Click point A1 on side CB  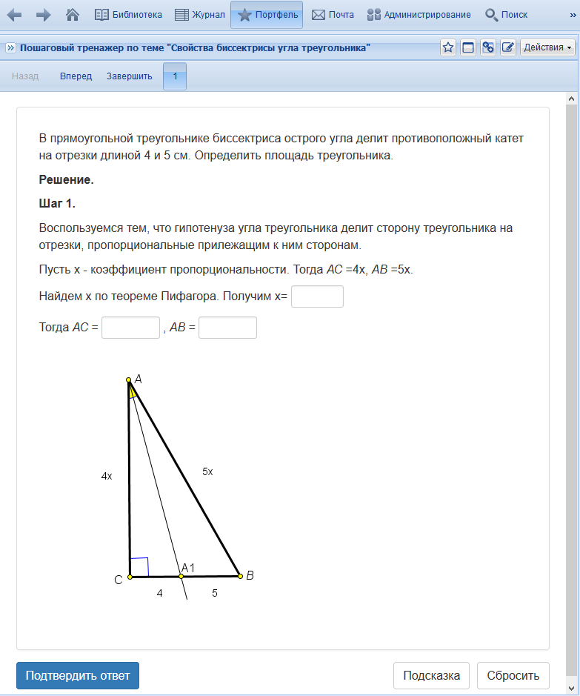181,576
